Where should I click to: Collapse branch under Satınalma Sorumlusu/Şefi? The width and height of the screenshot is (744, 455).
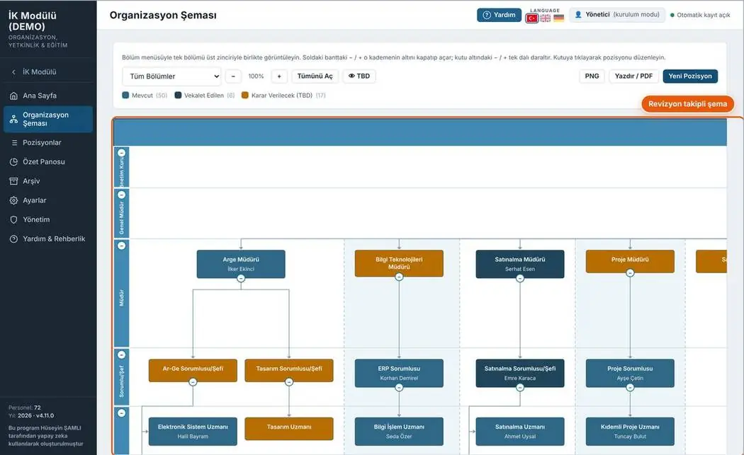[520, 388]
